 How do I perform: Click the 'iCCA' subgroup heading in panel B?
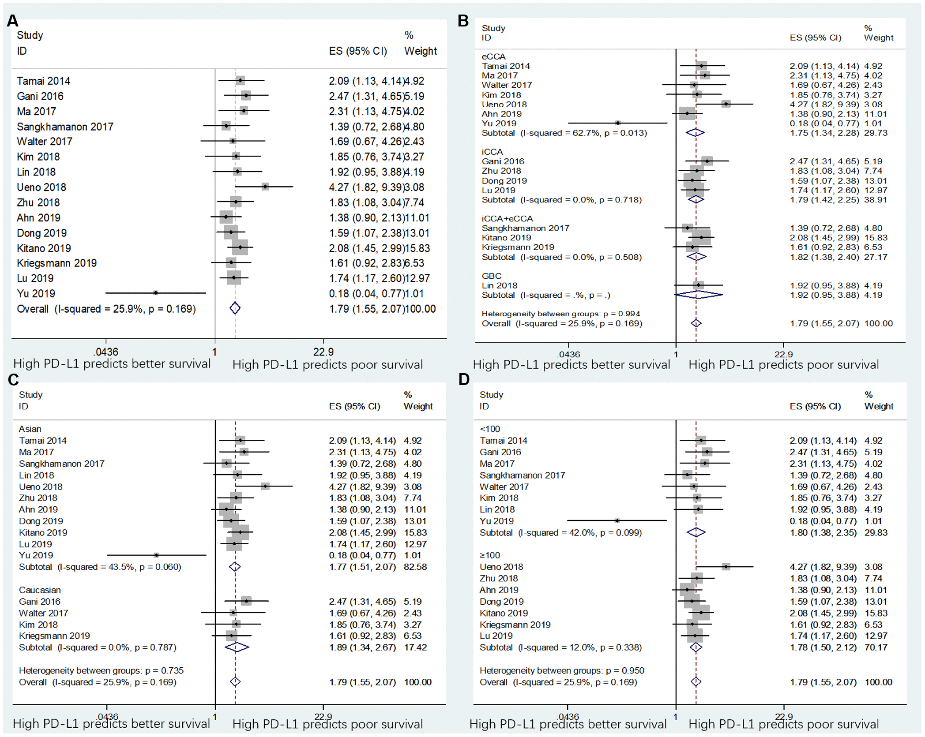492,152
